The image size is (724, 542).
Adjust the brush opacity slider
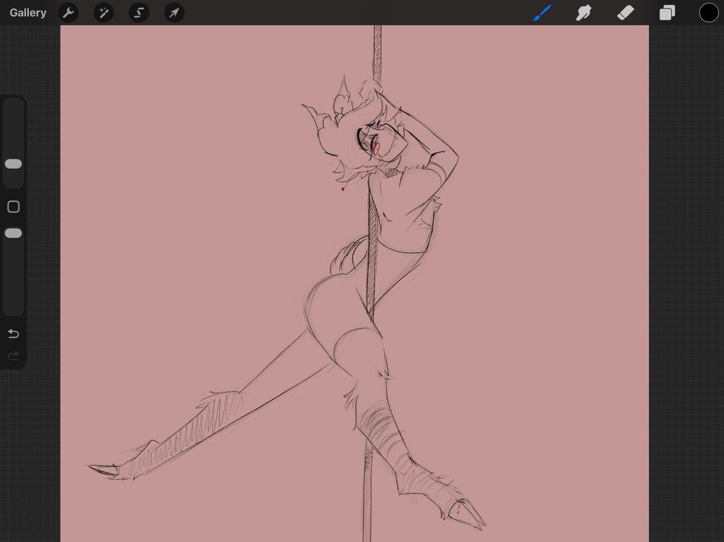pos(13,233)
